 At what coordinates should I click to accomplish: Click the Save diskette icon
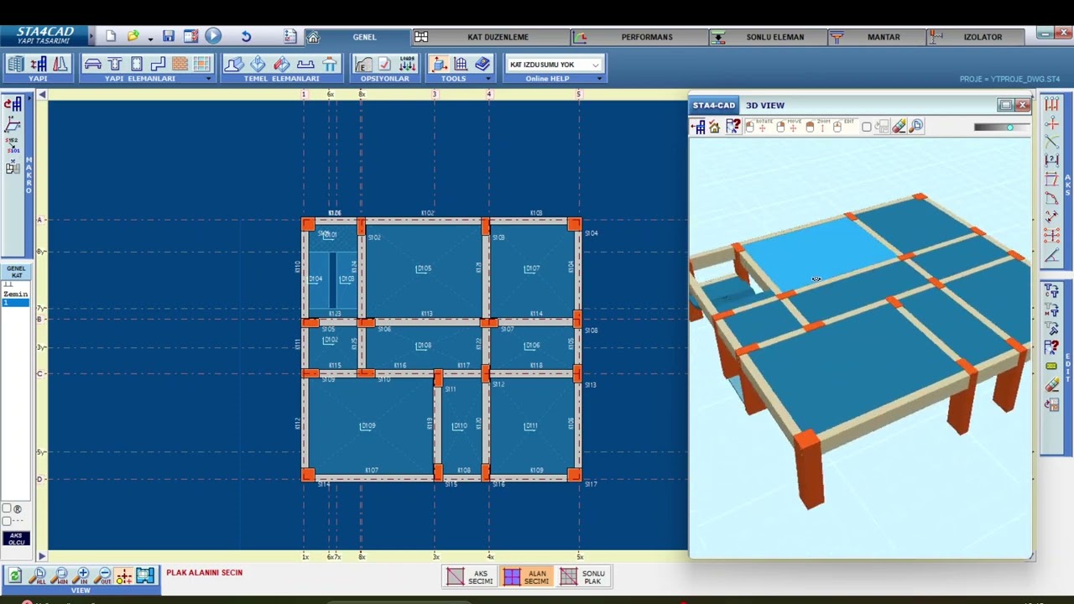coord(169,37)
